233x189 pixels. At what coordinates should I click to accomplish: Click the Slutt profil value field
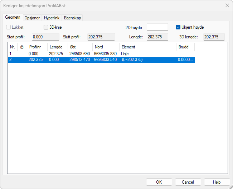pyautogui.click(x=101, y=37)
